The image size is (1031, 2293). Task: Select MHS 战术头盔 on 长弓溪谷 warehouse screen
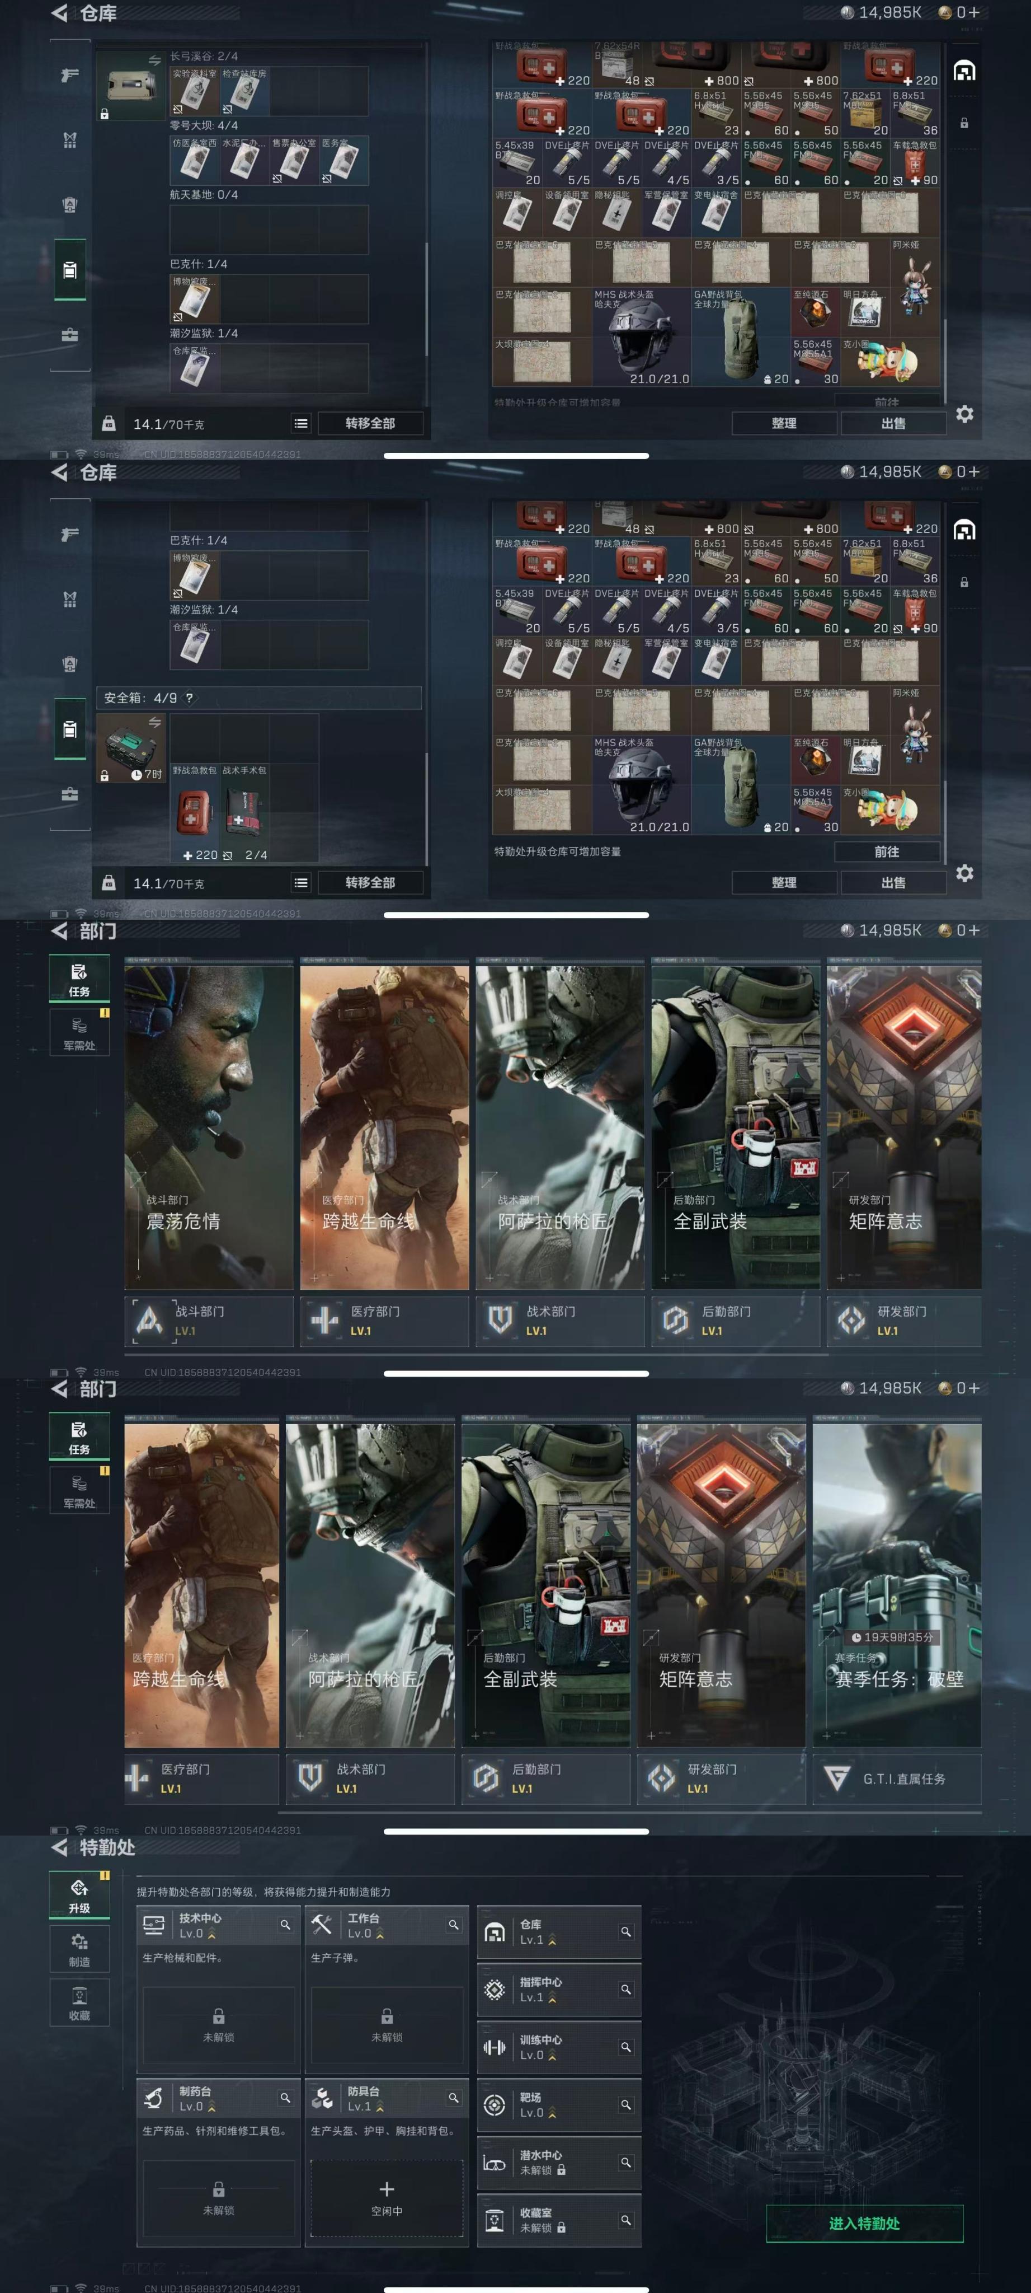point(642,336)
